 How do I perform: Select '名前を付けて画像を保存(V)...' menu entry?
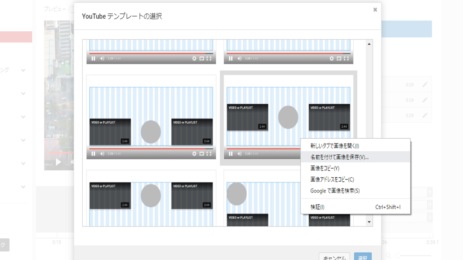point(356,157)
